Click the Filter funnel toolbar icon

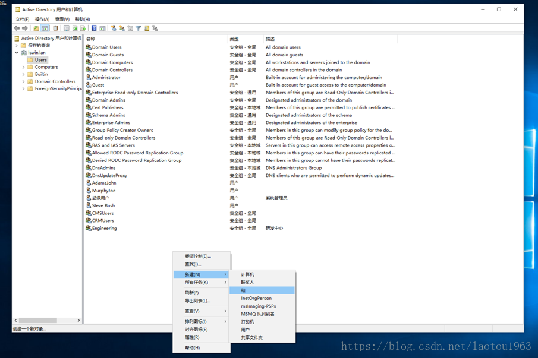[139, 28]
